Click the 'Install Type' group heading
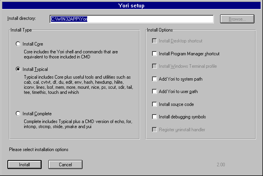 [21, 30]
